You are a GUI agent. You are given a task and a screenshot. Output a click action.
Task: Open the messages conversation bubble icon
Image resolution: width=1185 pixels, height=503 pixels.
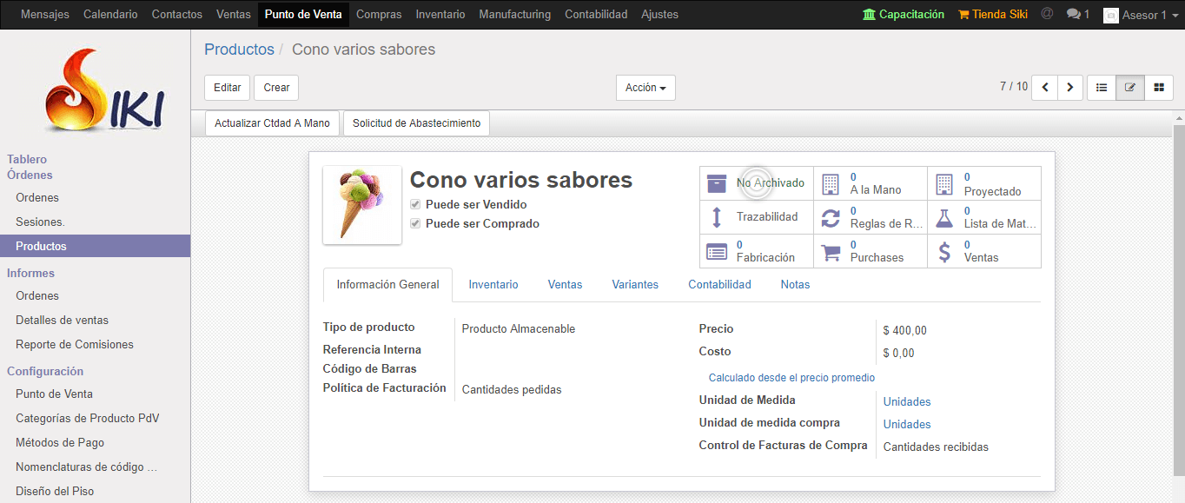tap(1072, 14)
